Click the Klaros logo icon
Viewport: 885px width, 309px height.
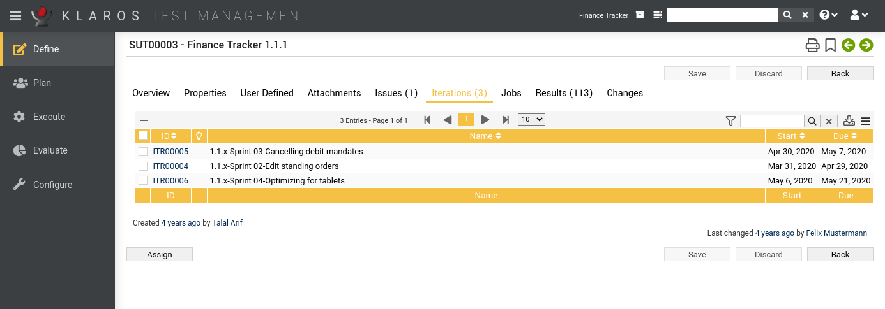[42, 15]
